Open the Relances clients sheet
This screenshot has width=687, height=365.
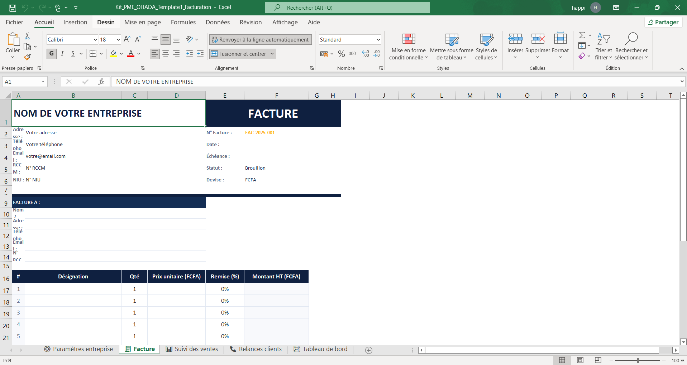pyautogui.click(x=256, y=349)
